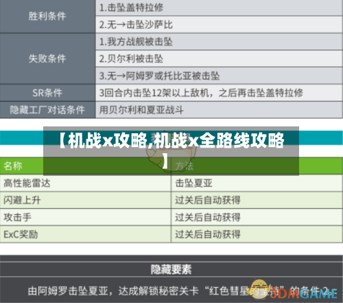
Task: Select the row 2.无→击坠沙萨比
Action: [219, 24]
